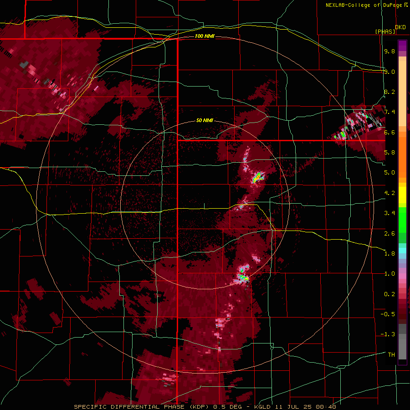Click the 1.0 value on the scale
Viewport: 410px width, 410px height.
point(389,274)
